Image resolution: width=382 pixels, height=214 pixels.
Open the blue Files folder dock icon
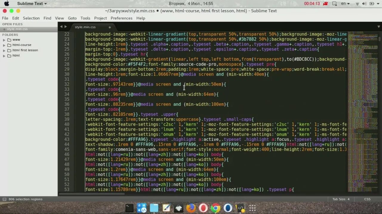coord(154,208)
